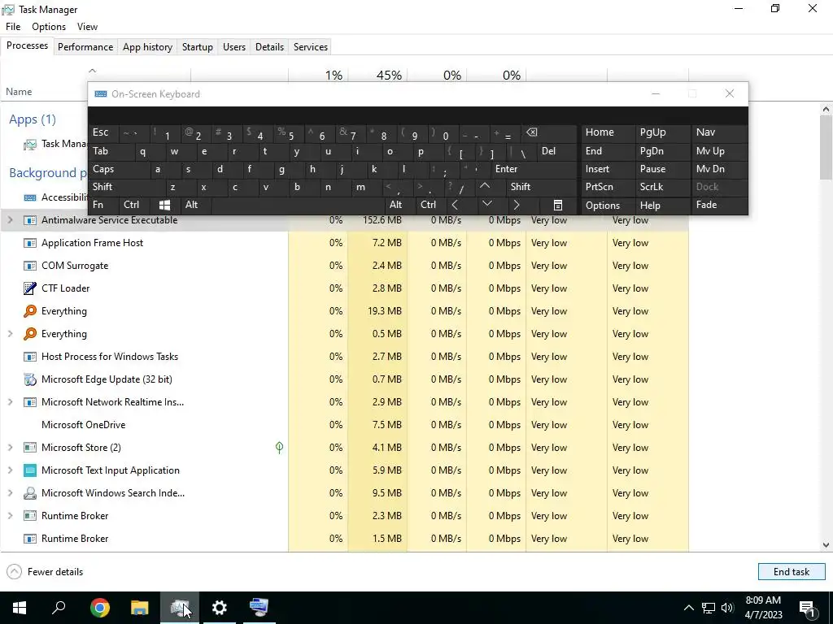Open the Options menu

(49, 27)
